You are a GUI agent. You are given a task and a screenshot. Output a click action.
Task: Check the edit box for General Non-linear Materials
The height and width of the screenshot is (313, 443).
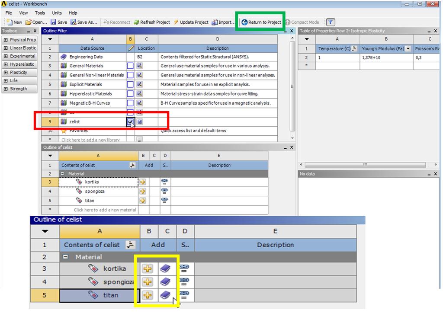(130, 75)
